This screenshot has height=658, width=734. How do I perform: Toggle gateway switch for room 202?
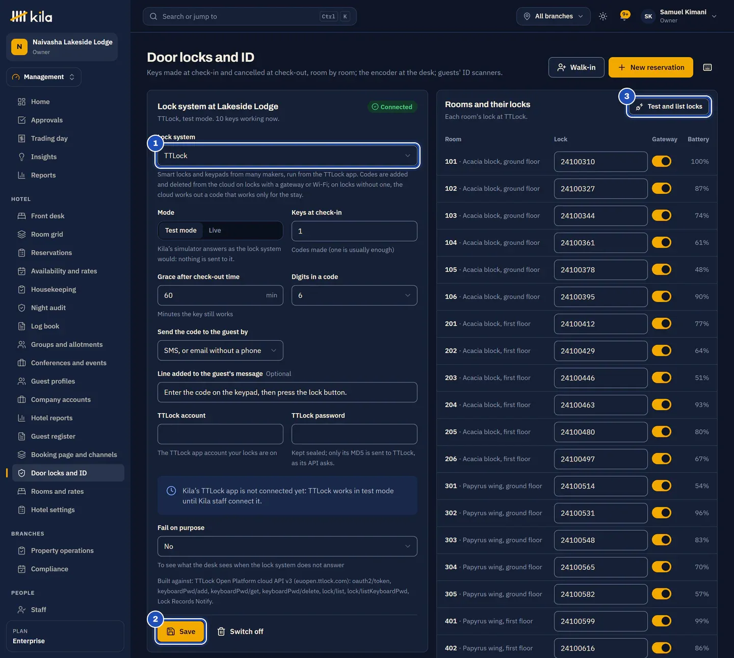[662, 350]
